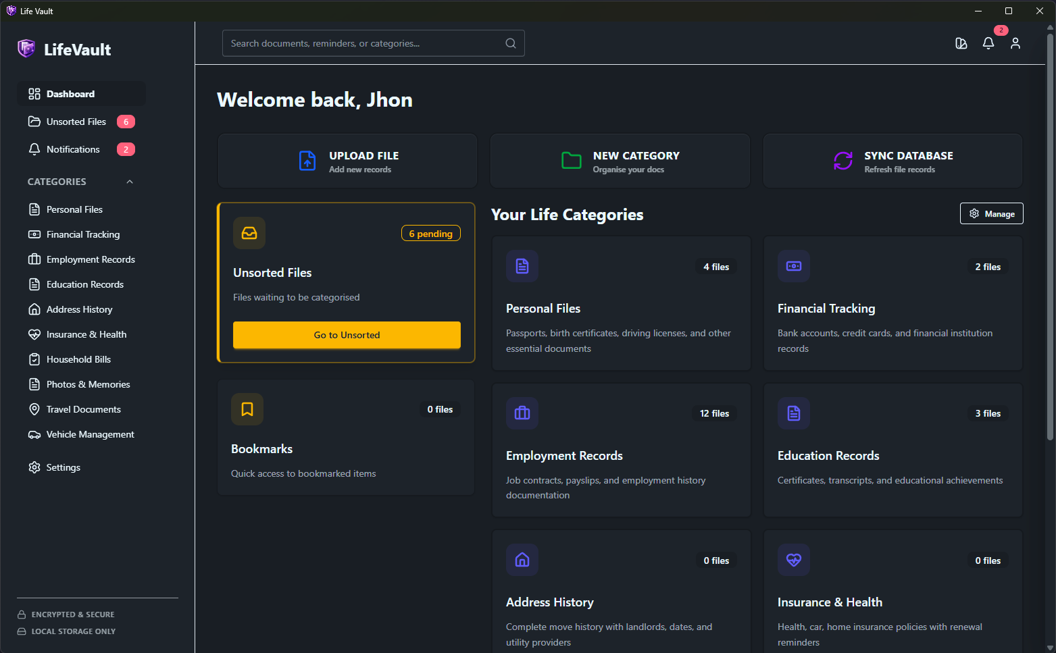Click the Bookmarks ribbon icon
1056x653 pixels.
coord(247,409)
